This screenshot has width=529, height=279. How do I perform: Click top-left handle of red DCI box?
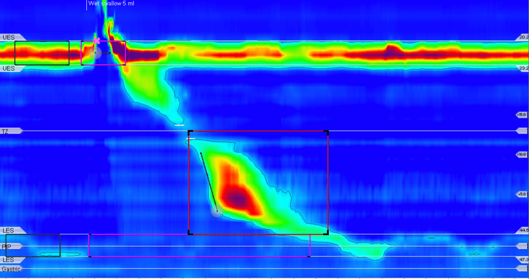pos(189,131)
